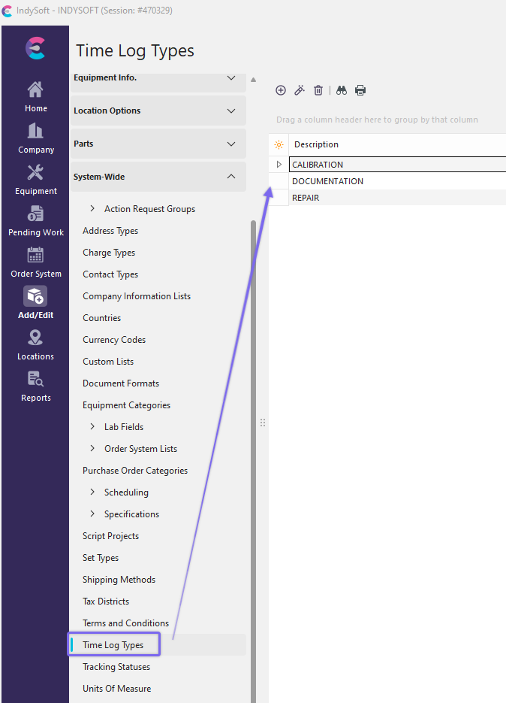
Task: Open the Order System sidebar item
Action: [x=35, y=262]
